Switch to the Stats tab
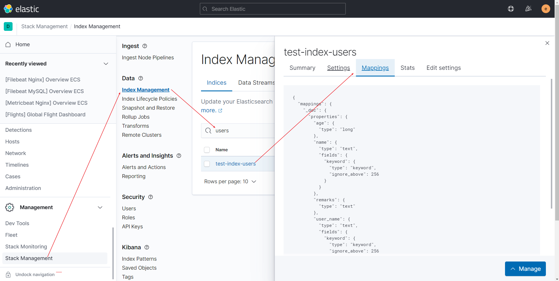The width and height of the screenshot is (559, 281). point(407,68)
